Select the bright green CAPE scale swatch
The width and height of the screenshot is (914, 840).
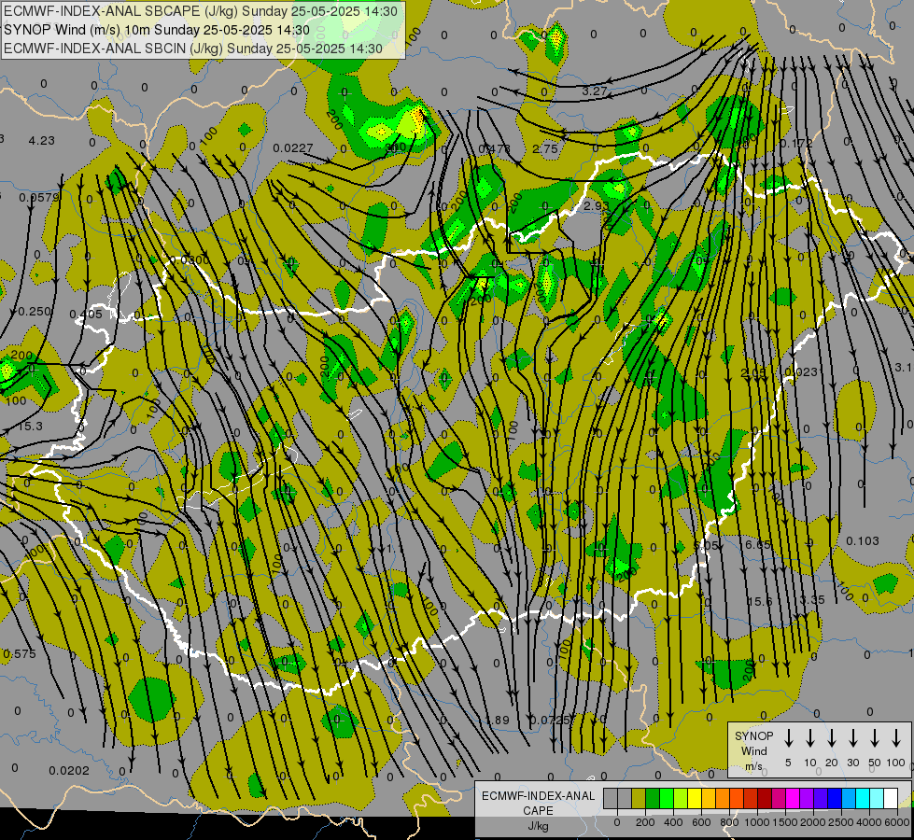click(667, 799)
